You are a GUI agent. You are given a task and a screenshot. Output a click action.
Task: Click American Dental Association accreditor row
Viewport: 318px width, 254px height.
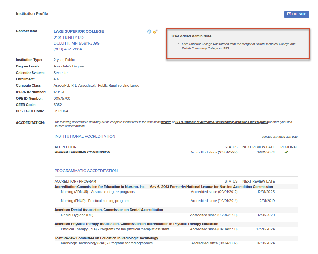[176, 210]
